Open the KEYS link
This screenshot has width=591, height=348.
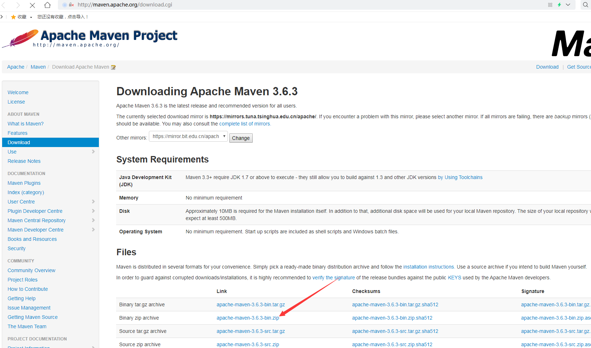[454, 278]
